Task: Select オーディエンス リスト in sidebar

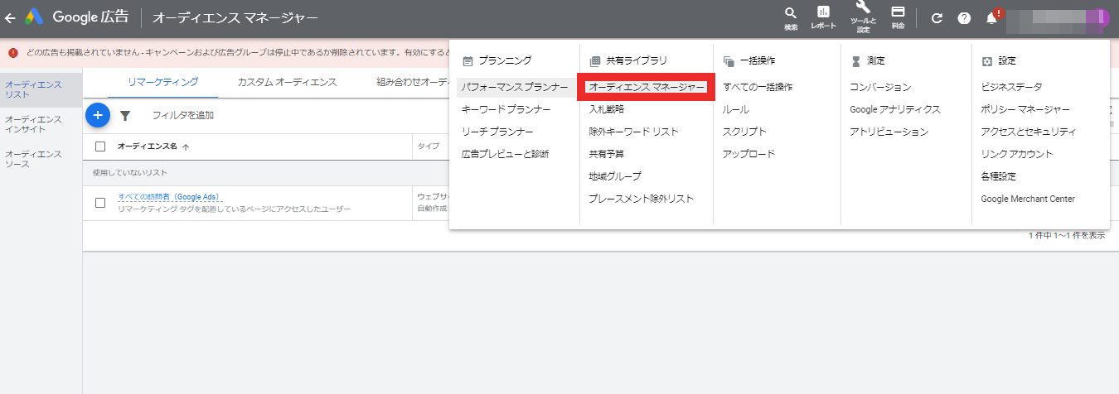Action: tap(41, 89)
